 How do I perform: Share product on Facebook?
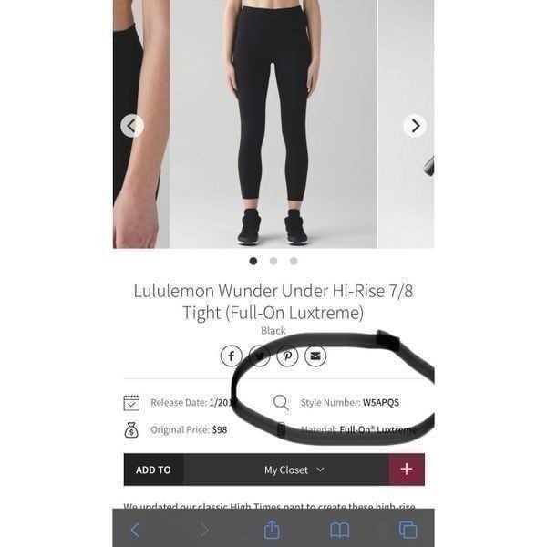click(x=232, y=356)
